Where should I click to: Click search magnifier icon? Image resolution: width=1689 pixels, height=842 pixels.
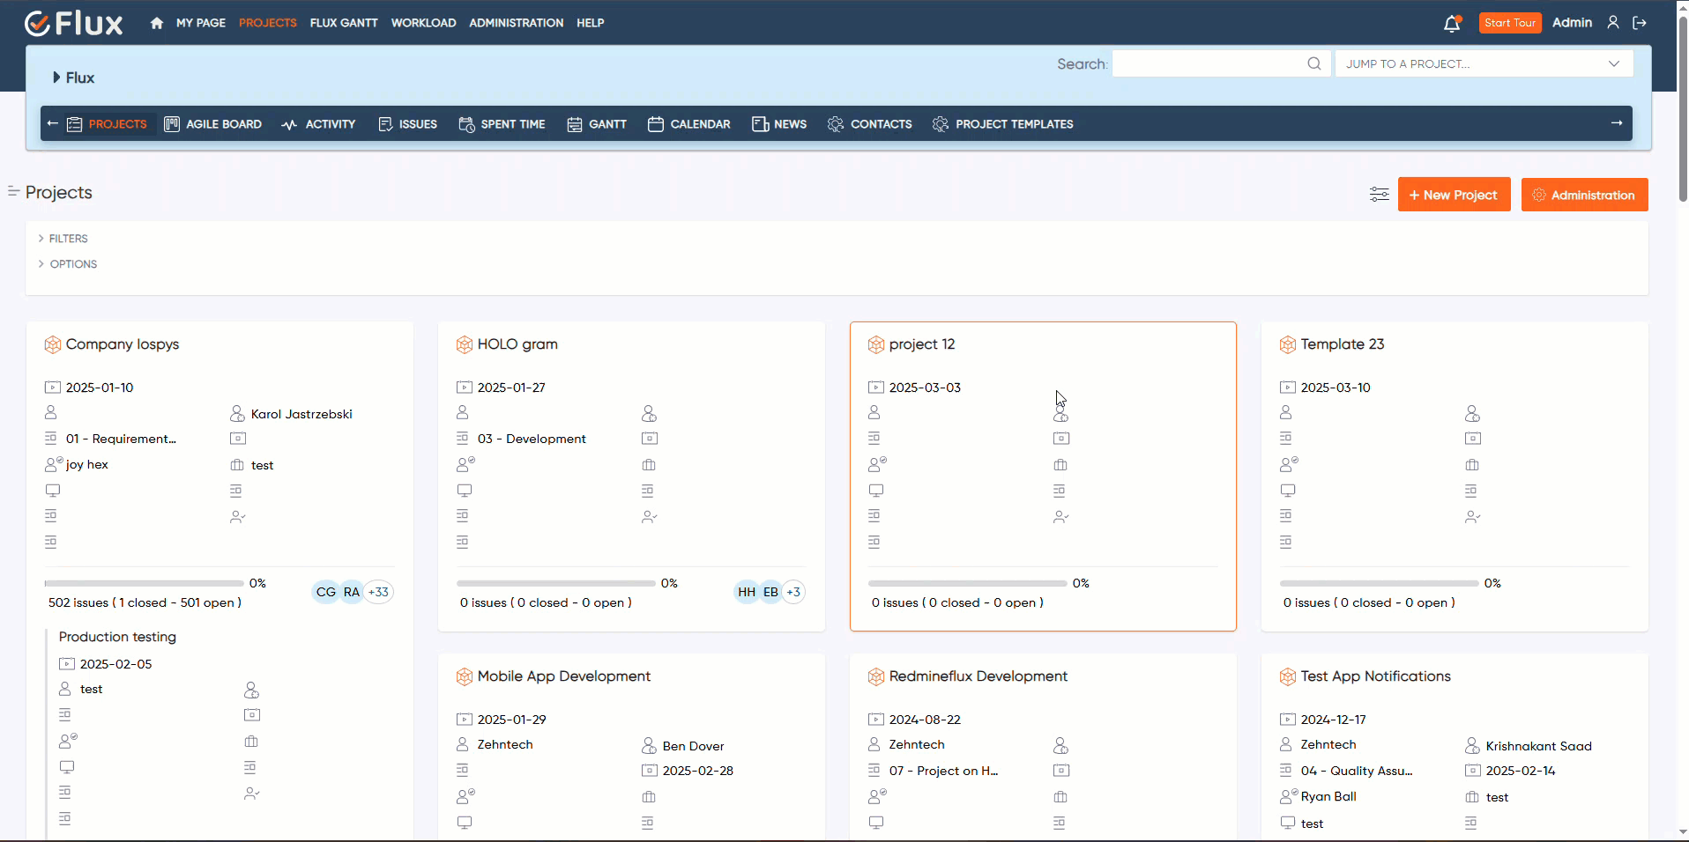pos(1313,63)
